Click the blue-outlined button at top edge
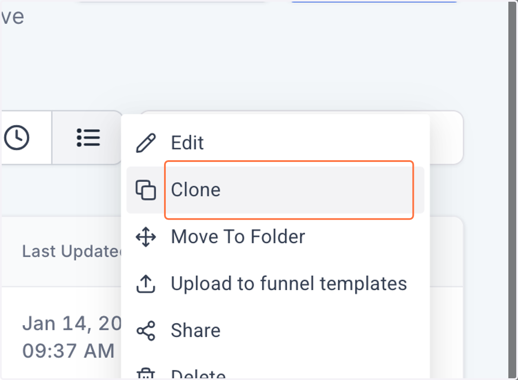Viewport: 518px width, 380px height. pos(374,1)
